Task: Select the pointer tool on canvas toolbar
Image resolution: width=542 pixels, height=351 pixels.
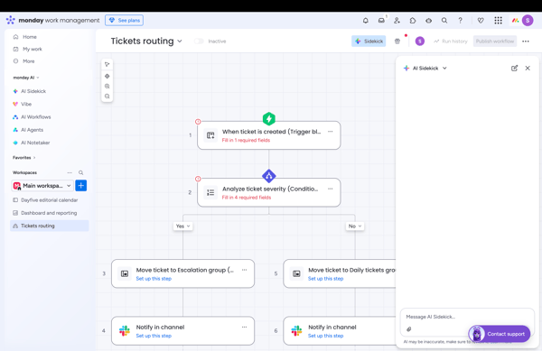Action: pyautogui.click(x=107, y=65)
